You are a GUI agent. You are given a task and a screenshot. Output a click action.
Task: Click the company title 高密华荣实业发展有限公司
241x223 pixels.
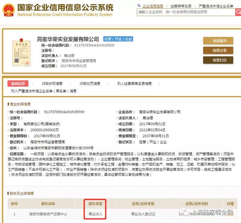pyautogui.click(x=68, y=39)
